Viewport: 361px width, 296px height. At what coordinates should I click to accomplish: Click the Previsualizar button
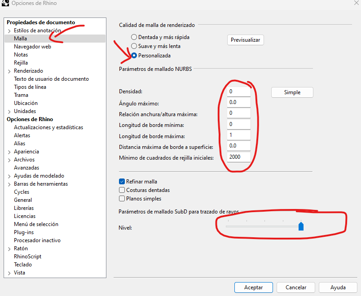click(246, 40)
